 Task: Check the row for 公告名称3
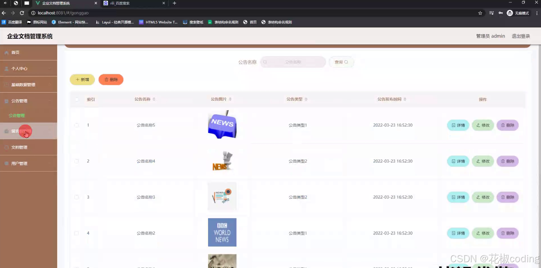pos(77,197)
